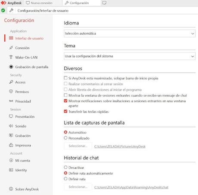
Task: Select Identity in the Account section
Action: tap(21, 170)
